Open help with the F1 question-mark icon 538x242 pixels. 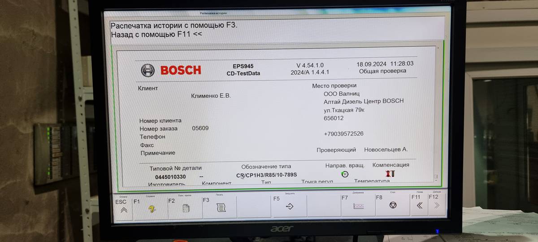tap(152, 208)
